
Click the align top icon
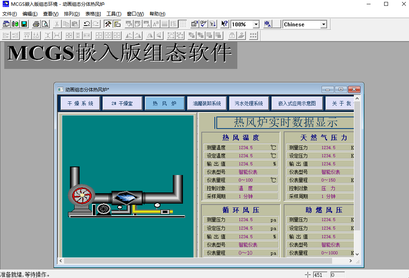[x=27, y=35]
